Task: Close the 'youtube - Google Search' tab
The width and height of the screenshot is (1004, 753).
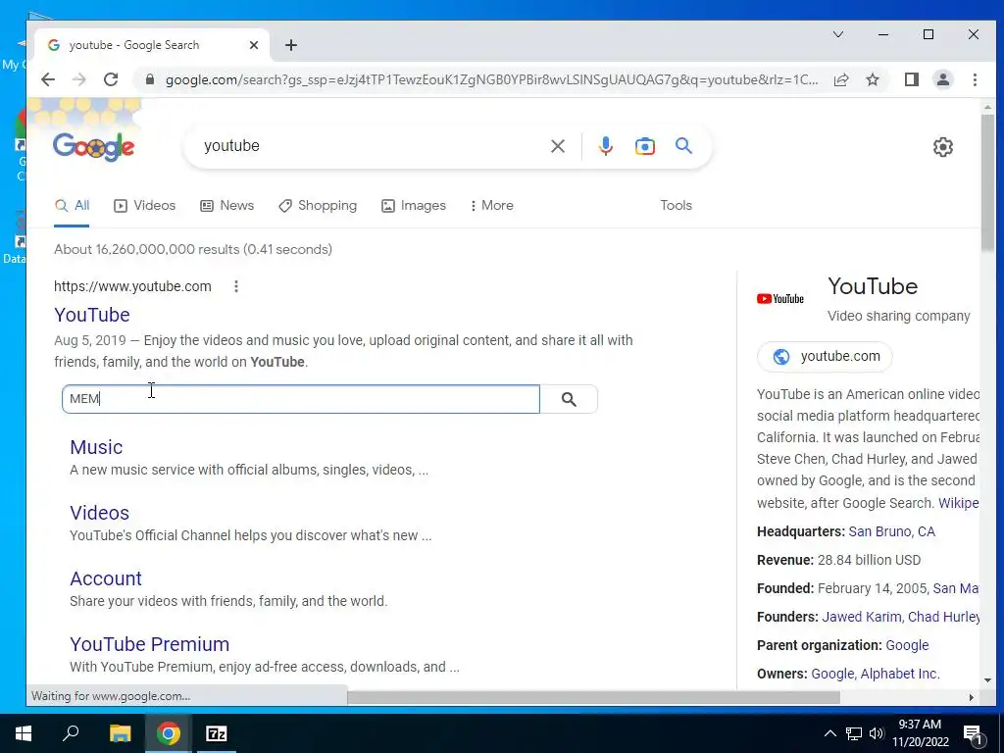Action: tap(254, 45)
